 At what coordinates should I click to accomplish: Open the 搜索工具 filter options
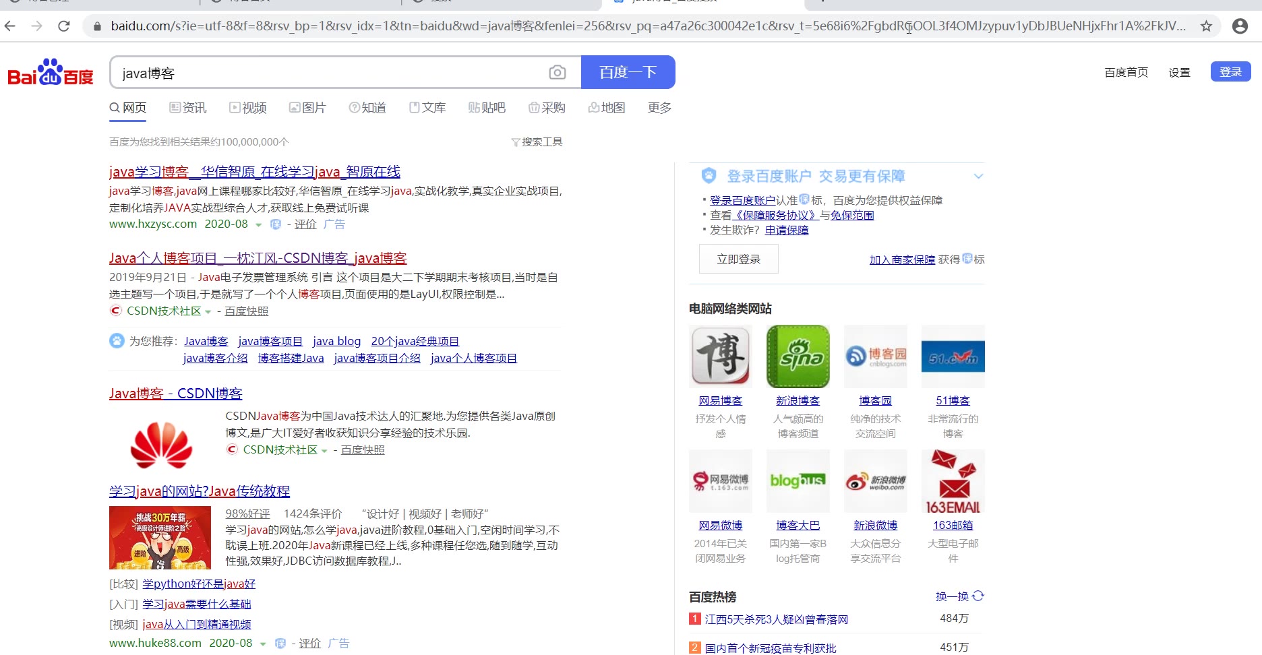pos(537,142)
